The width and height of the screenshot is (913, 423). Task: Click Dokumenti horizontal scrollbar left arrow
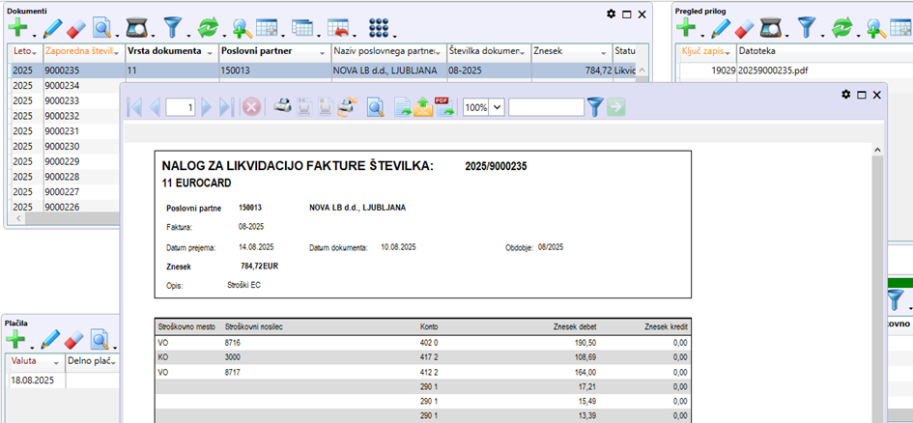click(18, 218)
